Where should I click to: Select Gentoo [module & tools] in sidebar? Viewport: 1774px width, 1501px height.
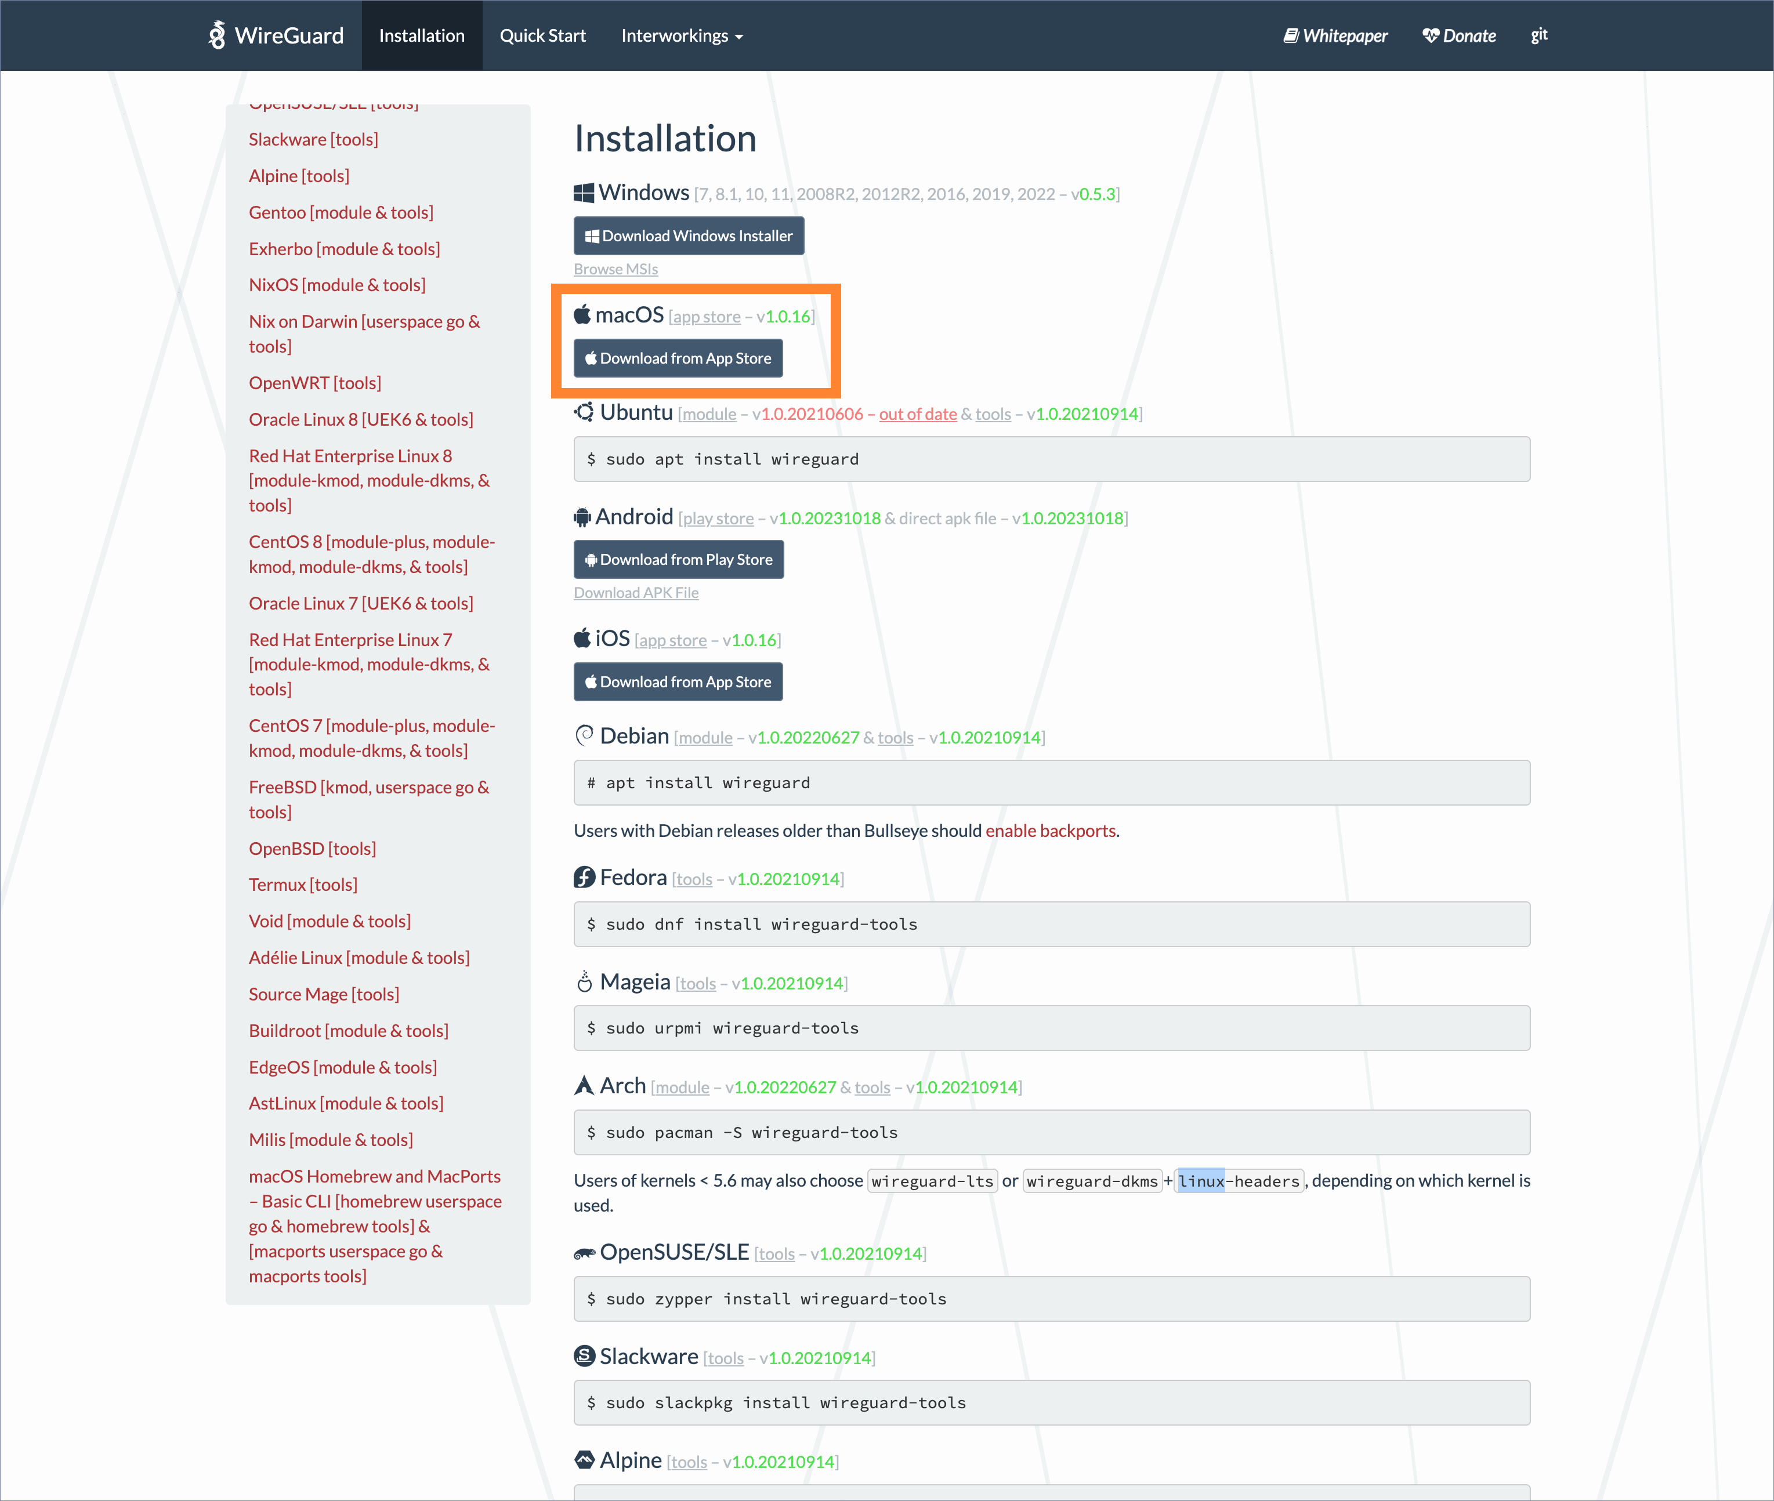point(341,213)
